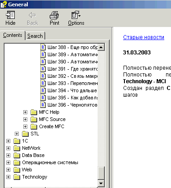Select the MFC Help tree label
Viewport: 171px width, 188px height.
49,112
